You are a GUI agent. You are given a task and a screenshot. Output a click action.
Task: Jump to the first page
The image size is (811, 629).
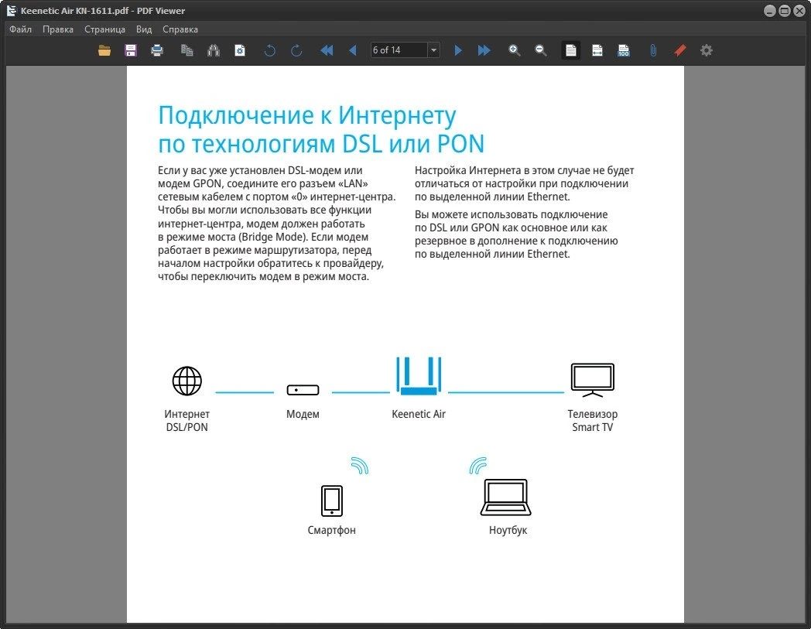[327, 50]
